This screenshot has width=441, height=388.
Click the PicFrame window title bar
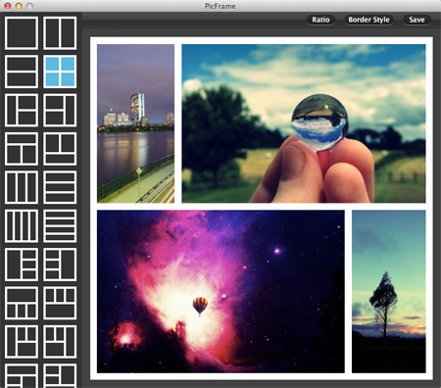tap(220, 6)
